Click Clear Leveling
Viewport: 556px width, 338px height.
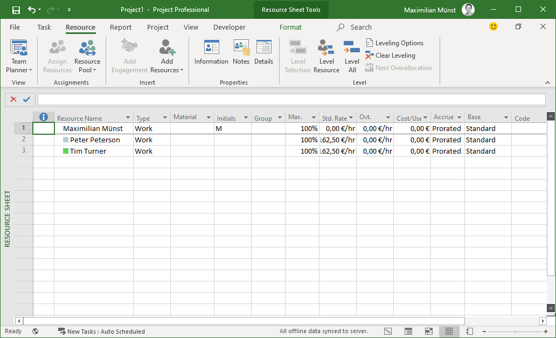(390, 56)
